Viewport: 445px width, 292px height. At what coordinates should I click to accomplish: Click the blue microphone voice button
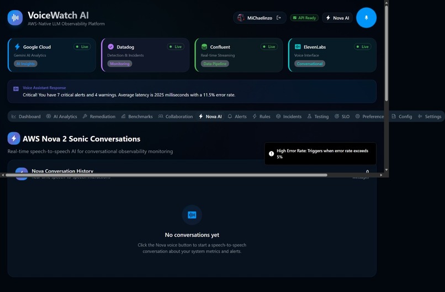(366, 18)
